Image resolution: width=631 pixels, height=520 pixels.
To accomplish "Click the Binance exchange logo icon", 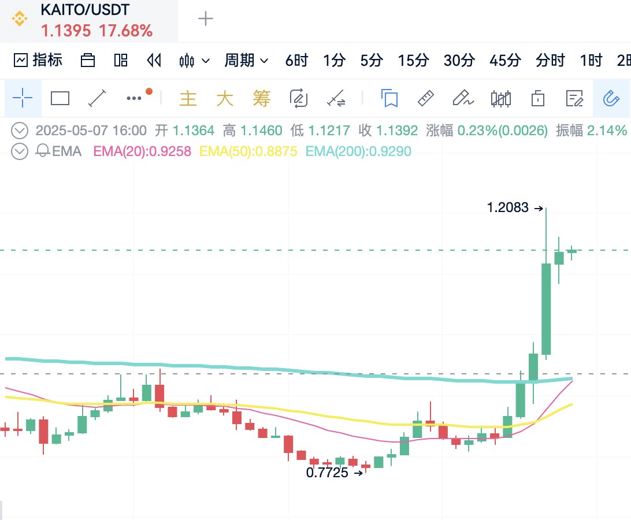I will point(20,18).
